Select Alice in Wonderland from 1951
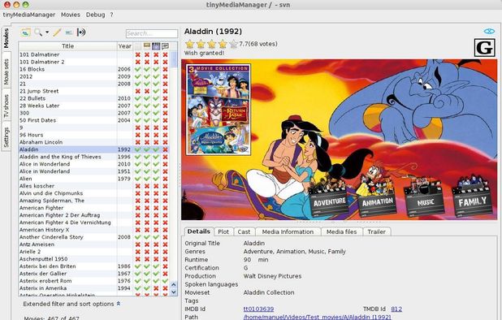 pyautogui.click(x=94, y=171)
